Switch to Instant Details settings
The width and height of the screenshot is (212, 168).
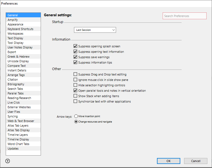pyautogui.click(x=17, y=70)
